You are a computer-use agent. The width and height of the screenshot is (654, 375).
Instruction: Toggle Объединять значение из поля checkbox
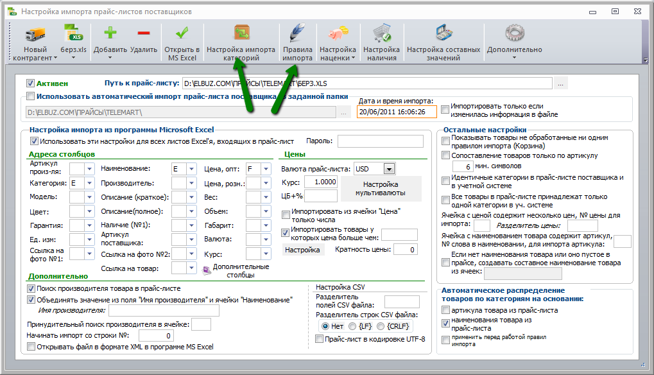click(31, 300)
